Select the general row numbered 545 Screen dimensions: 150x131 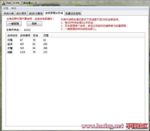(75, 48)
